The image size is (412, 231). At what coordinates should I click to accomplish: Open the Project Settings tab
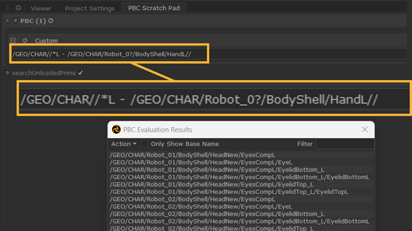pos(89,8)
